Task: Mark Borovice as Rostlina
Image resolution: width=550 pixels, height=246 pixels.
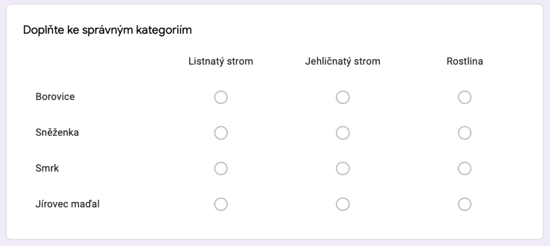Action: (465, 97)
